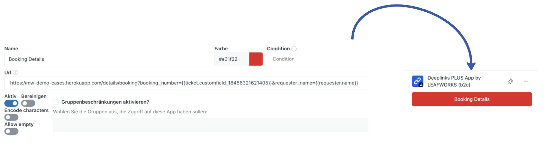Click the Deeplinks PLUS App by LEAFWORKS title
Image resolution: width=546 pixels, height=144 pixels.
tap(454, 81)
